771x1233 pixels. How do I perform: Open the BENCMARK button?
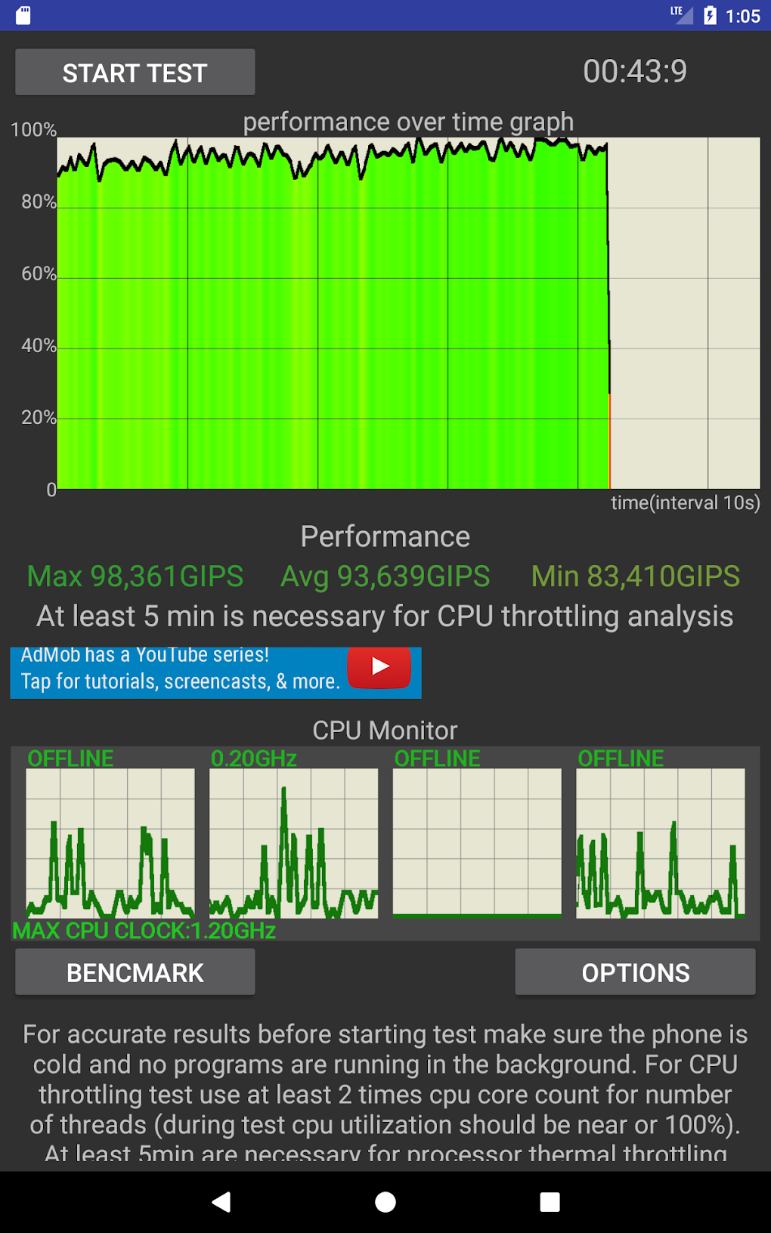coord(135,972)
